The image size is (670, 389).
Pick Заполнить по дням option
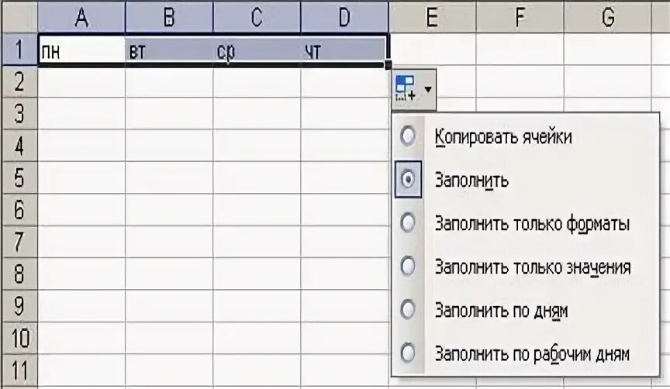point(501,311)
